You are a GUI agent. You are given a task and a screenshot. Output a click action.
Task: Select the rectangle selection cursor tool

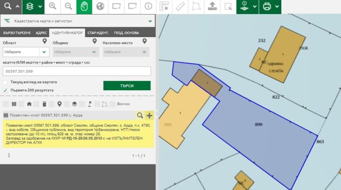pos(228,6)
